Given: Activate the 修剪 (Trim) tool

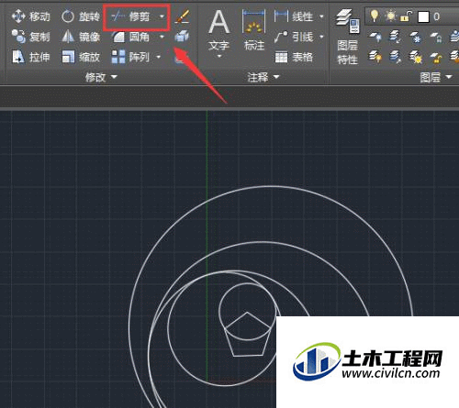Looking at the screenshot, I should click(130, 17).
